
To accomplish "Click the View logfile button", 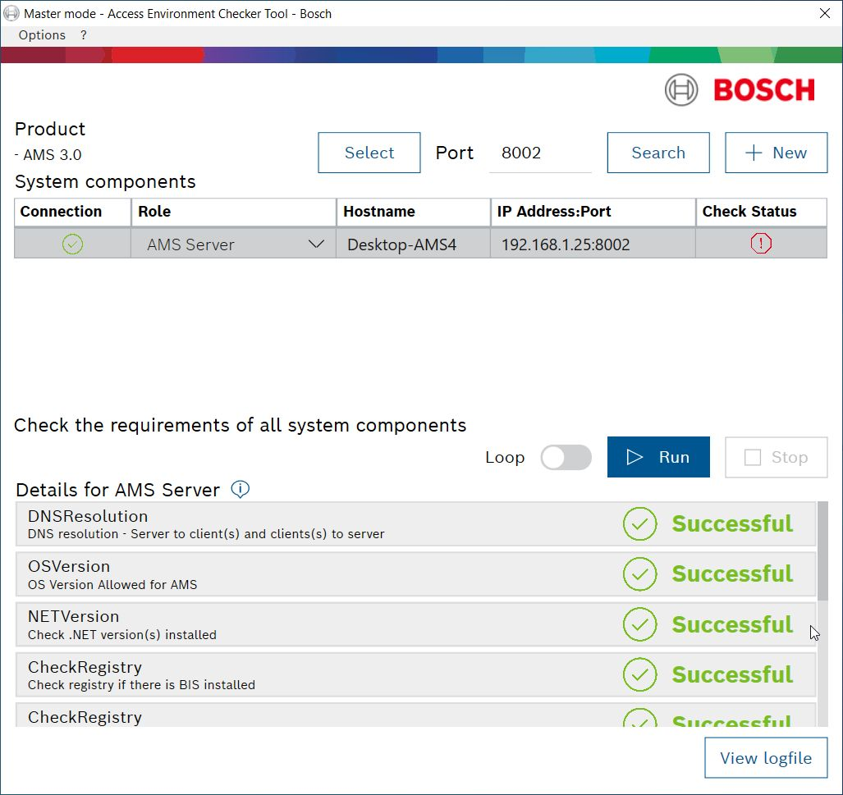I will (765, 758).
